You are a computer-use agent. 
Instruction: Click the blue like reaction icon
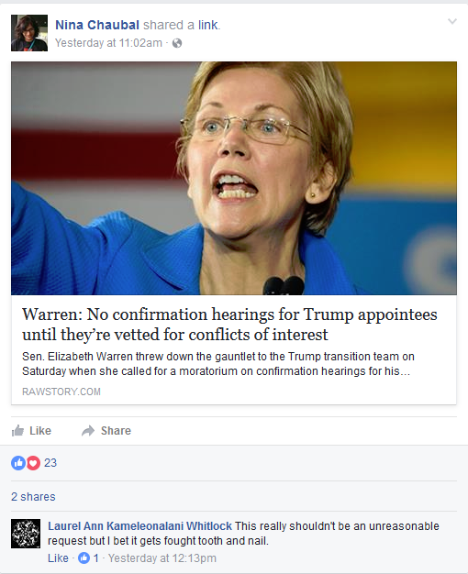click(x=18, y=463)
